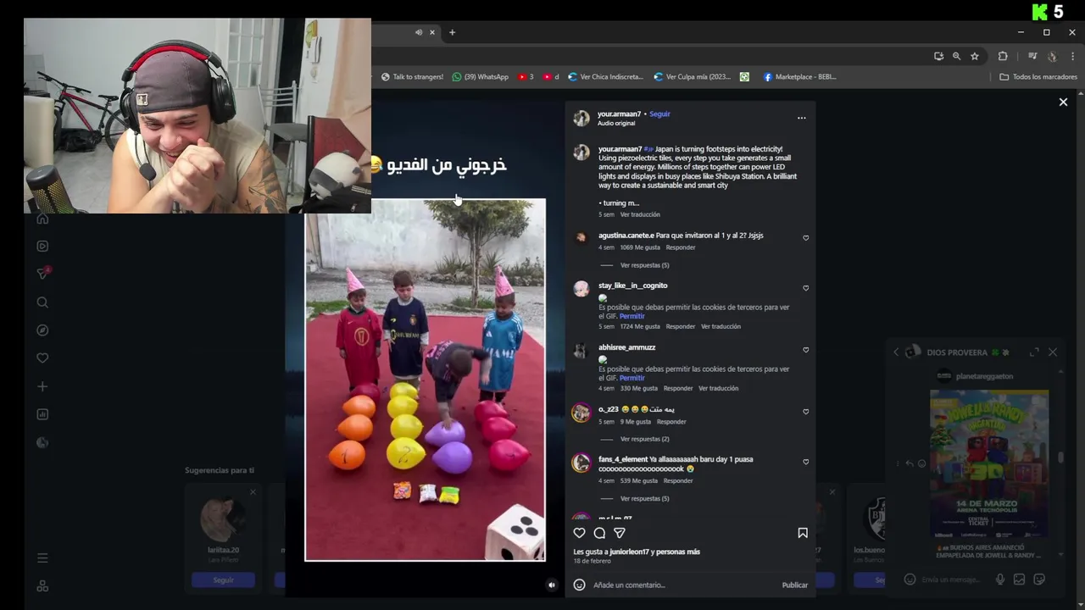Viewport: 1085px width, 610px height.
Task: Click Responder on agustina.canete.e's comment
Action: [681, 247]
